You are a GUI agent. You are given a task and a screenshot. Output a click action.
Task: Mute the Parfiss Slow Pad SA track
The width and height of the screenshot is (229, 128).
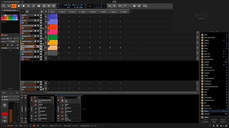41,26
